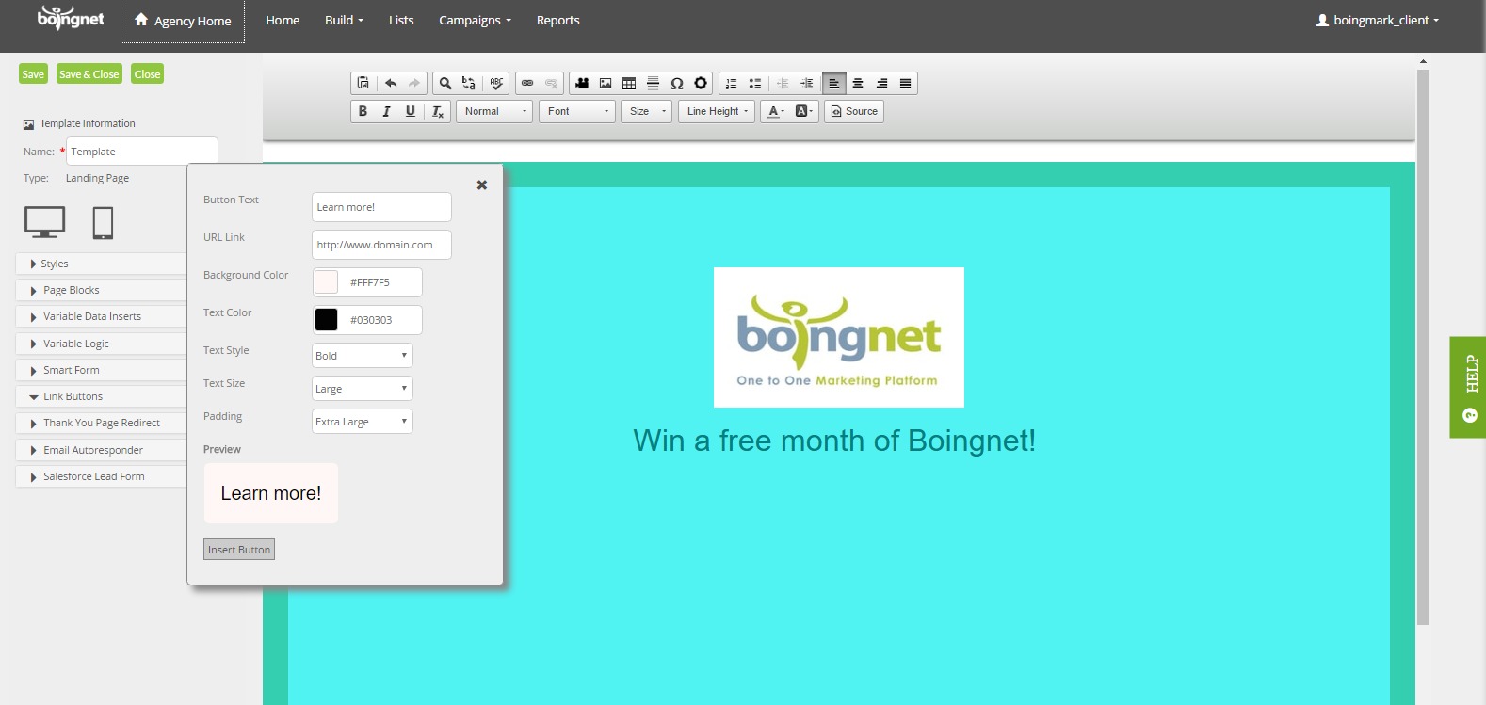Switch to mobile preview
Viewport: 1486px width, 705px height.
[103, 222]
